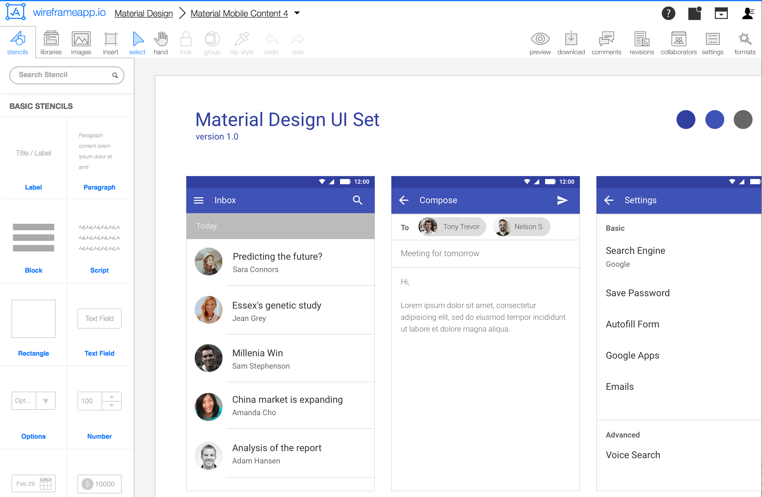
Task: Click the gray color circle swatch
Action: click(743, 119)
